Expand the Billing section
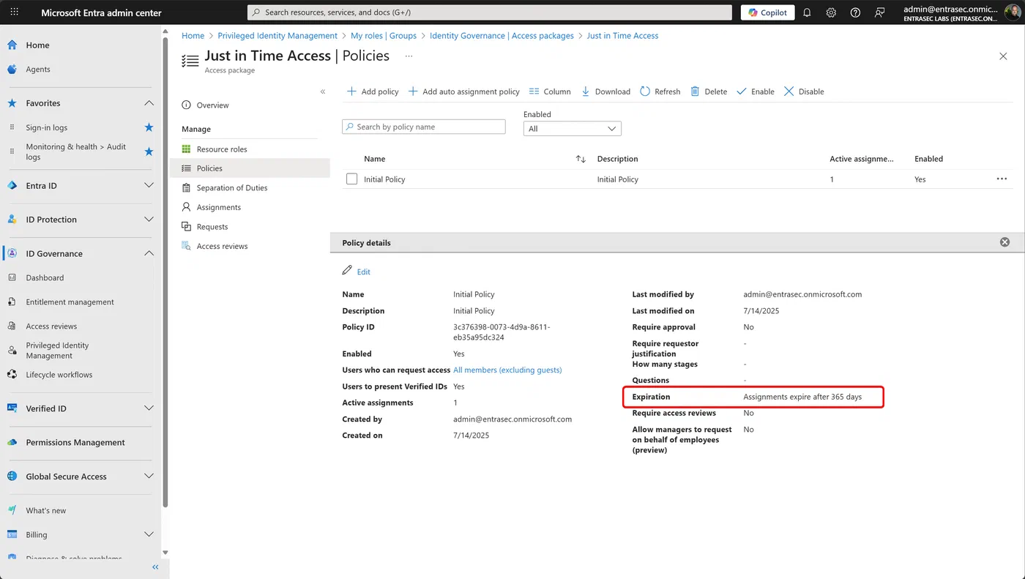1025x579 pixels. click(149, 535)
